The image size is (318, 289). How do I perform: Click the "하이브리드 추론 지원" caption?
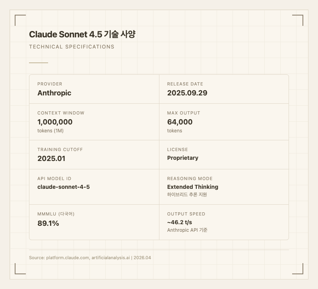187,195
